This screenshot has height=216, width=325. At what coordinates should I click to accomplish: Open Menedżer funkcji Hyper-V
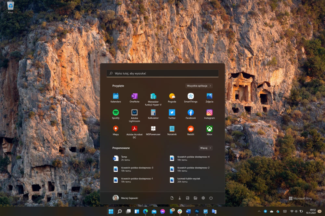[153, 99]
